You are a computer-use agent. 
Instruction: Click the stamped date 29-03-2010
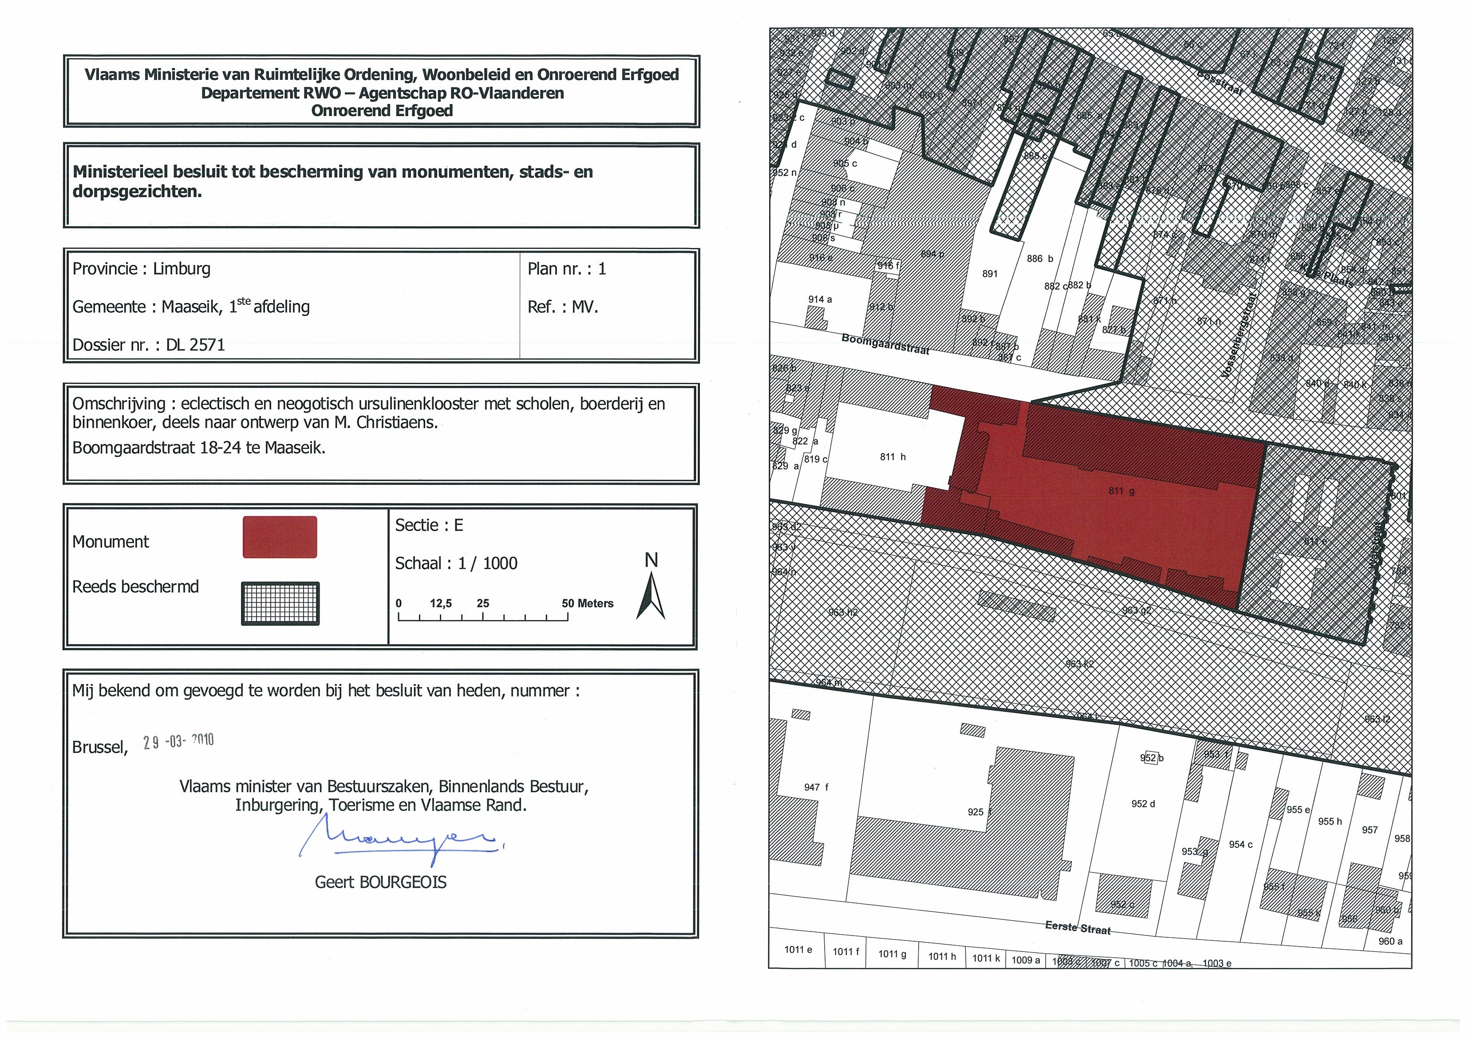(178, 742)
